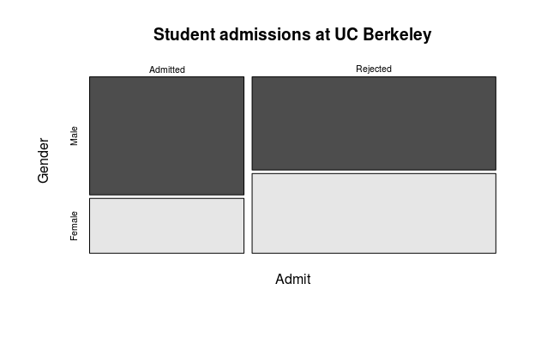This screenshot has height=338, width=553.
Task: Click the letters UC in the title
Action: click(346, 34)
